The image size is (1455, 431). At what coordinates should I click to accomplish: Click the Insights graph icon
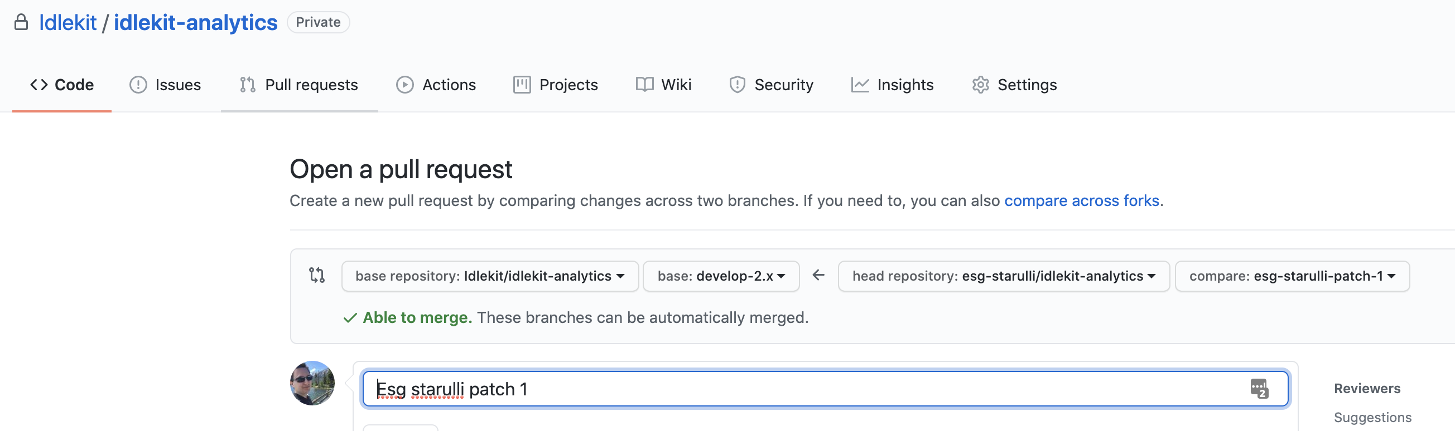pyautogui.click(x=860, y=85)
